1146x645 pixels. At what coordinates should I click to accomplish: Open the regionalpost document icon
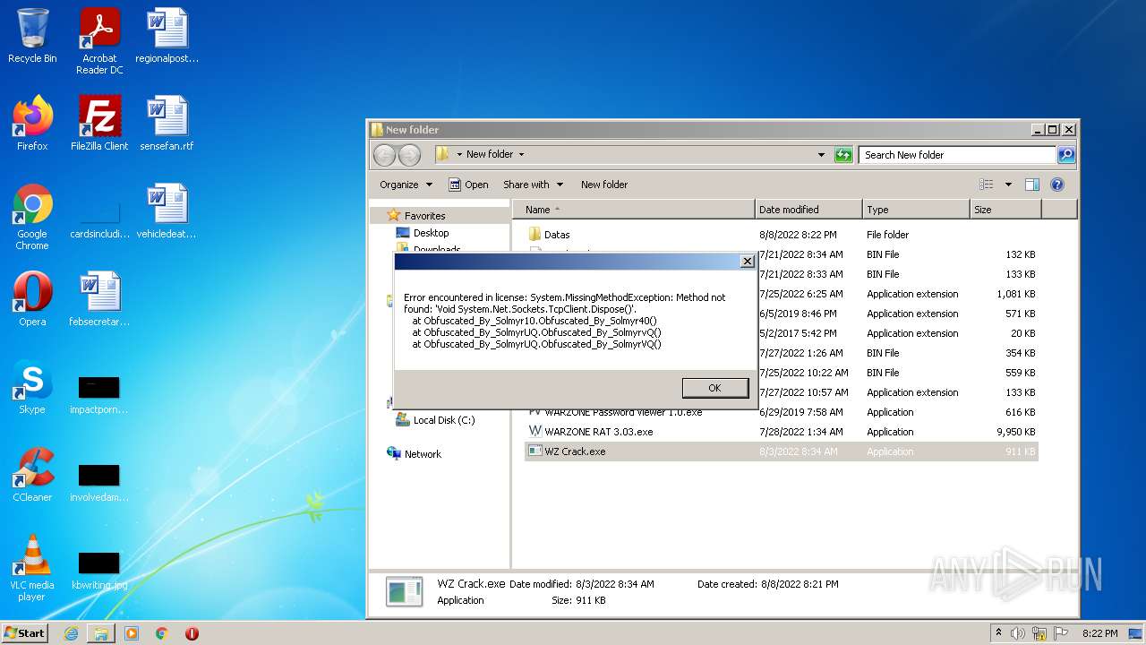pos(167,36)
